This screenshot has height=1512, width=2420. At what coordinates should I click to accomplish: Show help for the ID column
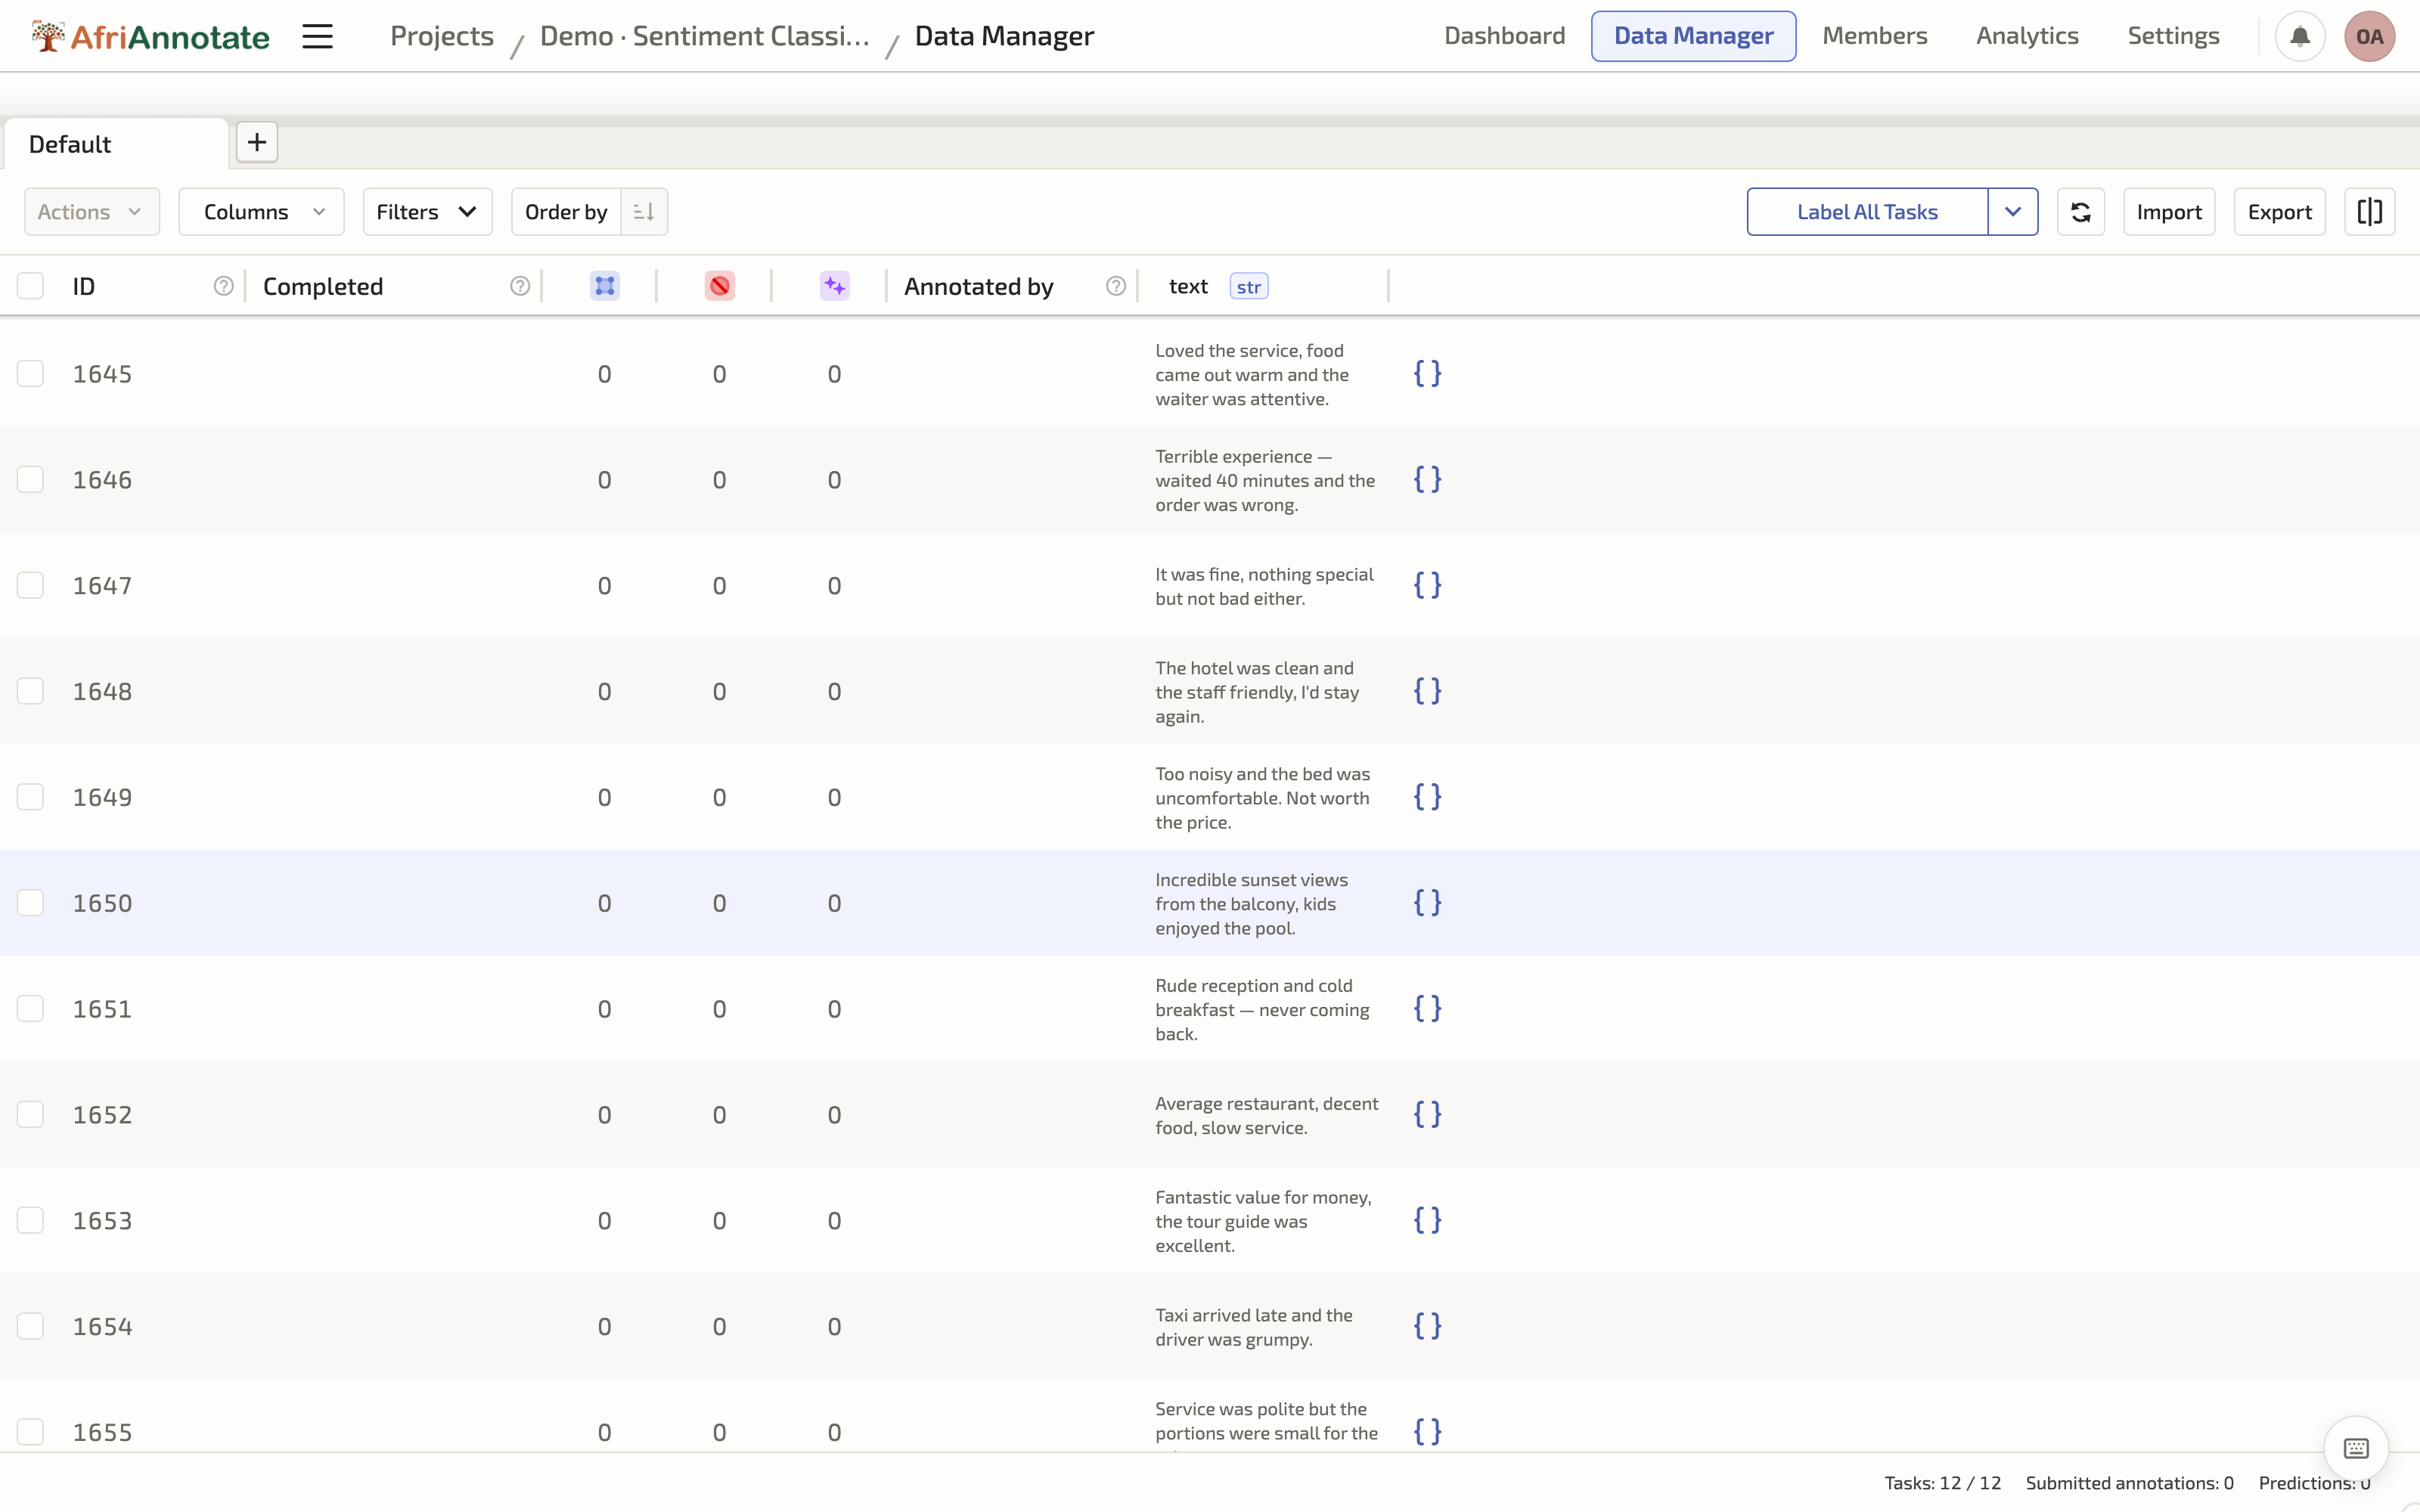(224, 286)
